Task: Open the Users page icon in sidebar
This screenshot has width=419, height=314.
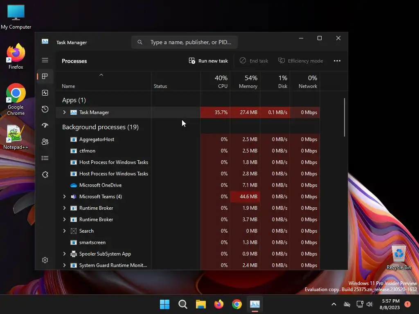Action: click(x=45, y=142)
